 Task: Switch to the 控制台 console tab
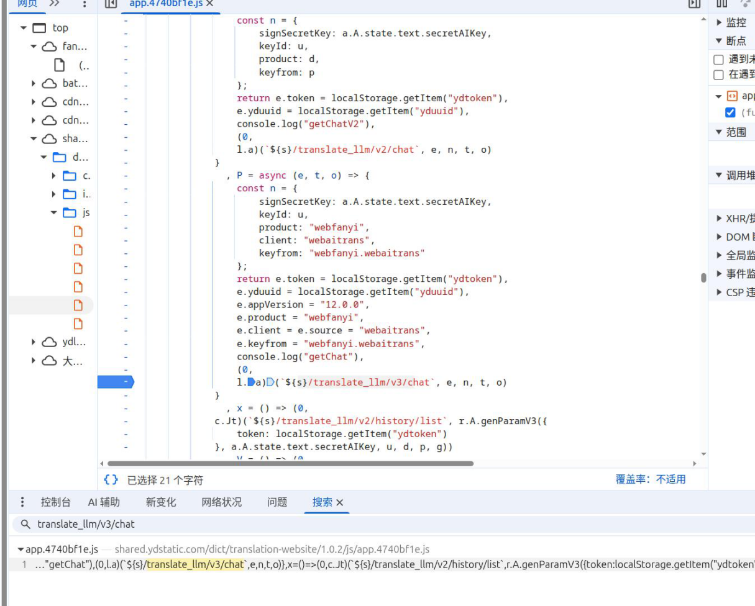click(x=56, y=502)
